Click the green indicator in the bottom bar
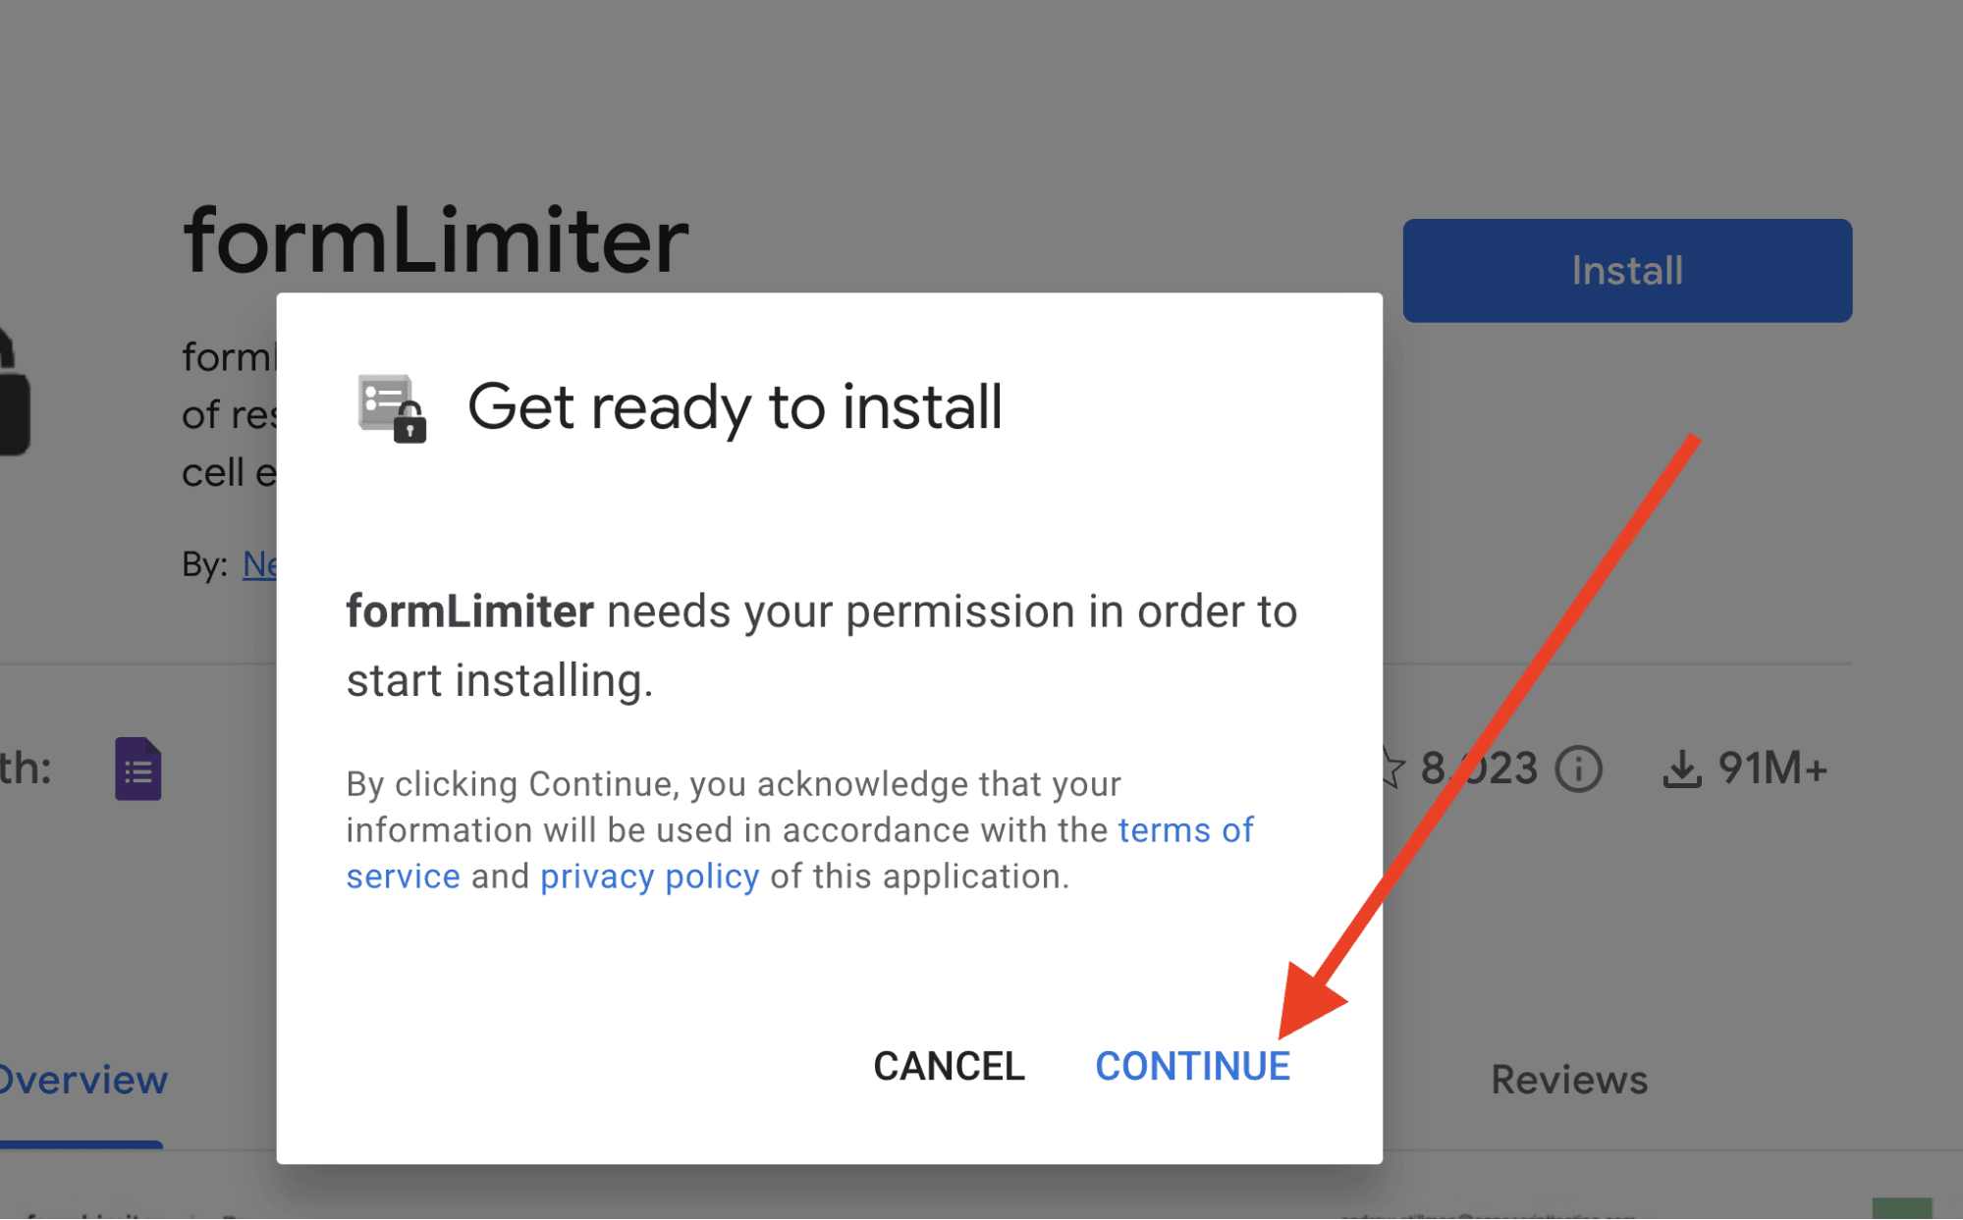This screenshot has height=1220, width=1963. pyautogui.click(x=1900, y=1210)
